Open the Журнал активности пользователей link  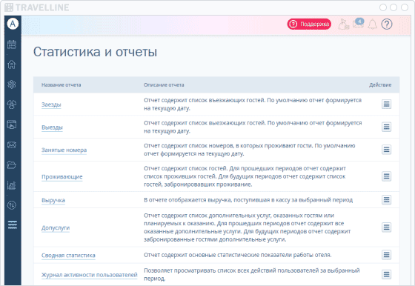(x=90, y=275)
